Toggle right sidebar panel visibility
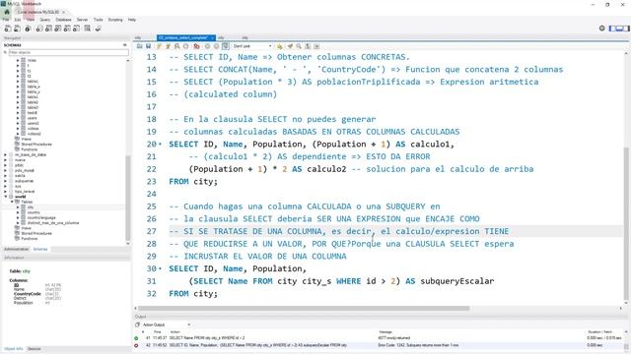This screenshot has height=354, width=631. (626, 29)
